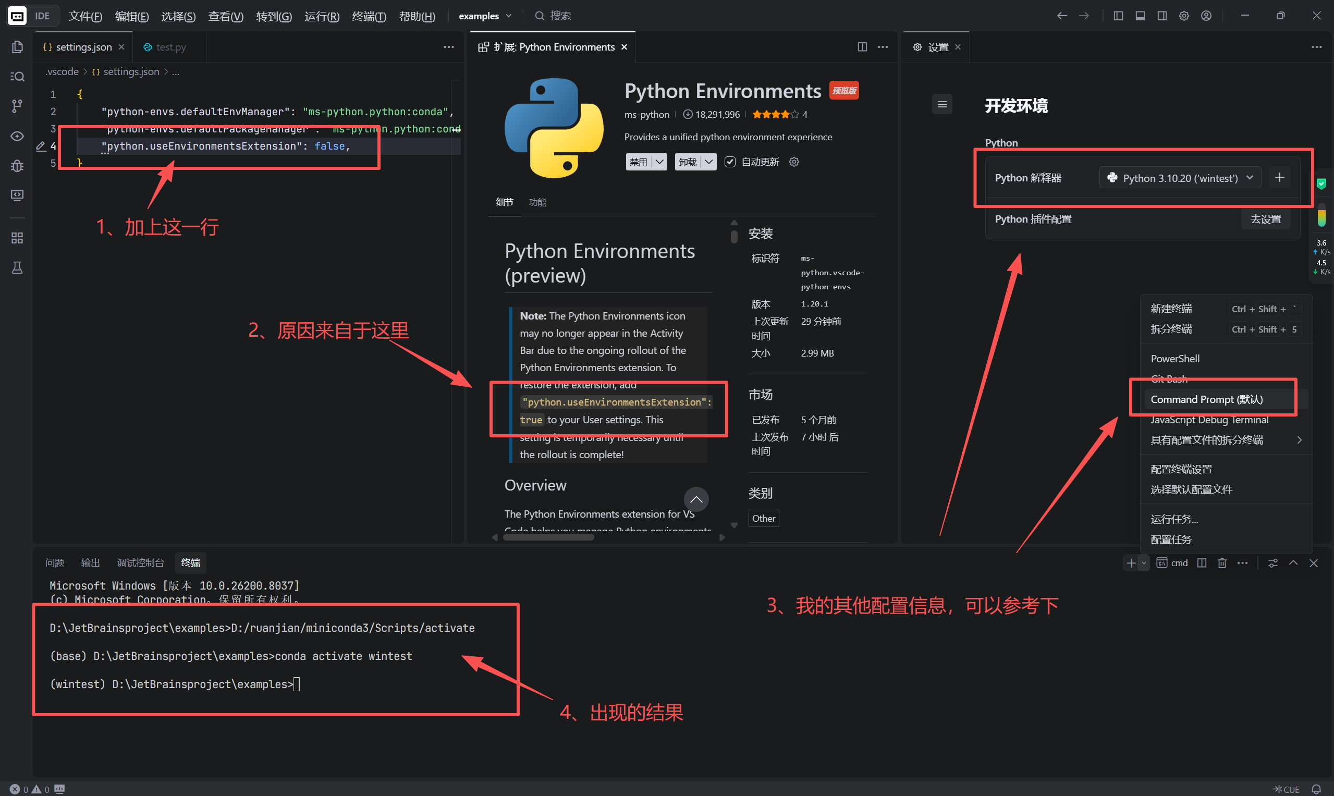1334x796 pixels.
Task: Open the Explorer files icon in activity bar
Action: click(17, 47)
